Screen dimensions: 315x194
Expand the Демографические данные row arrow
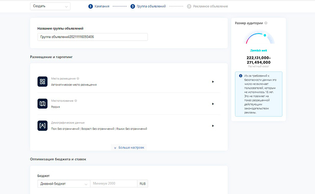coord(213,126)
